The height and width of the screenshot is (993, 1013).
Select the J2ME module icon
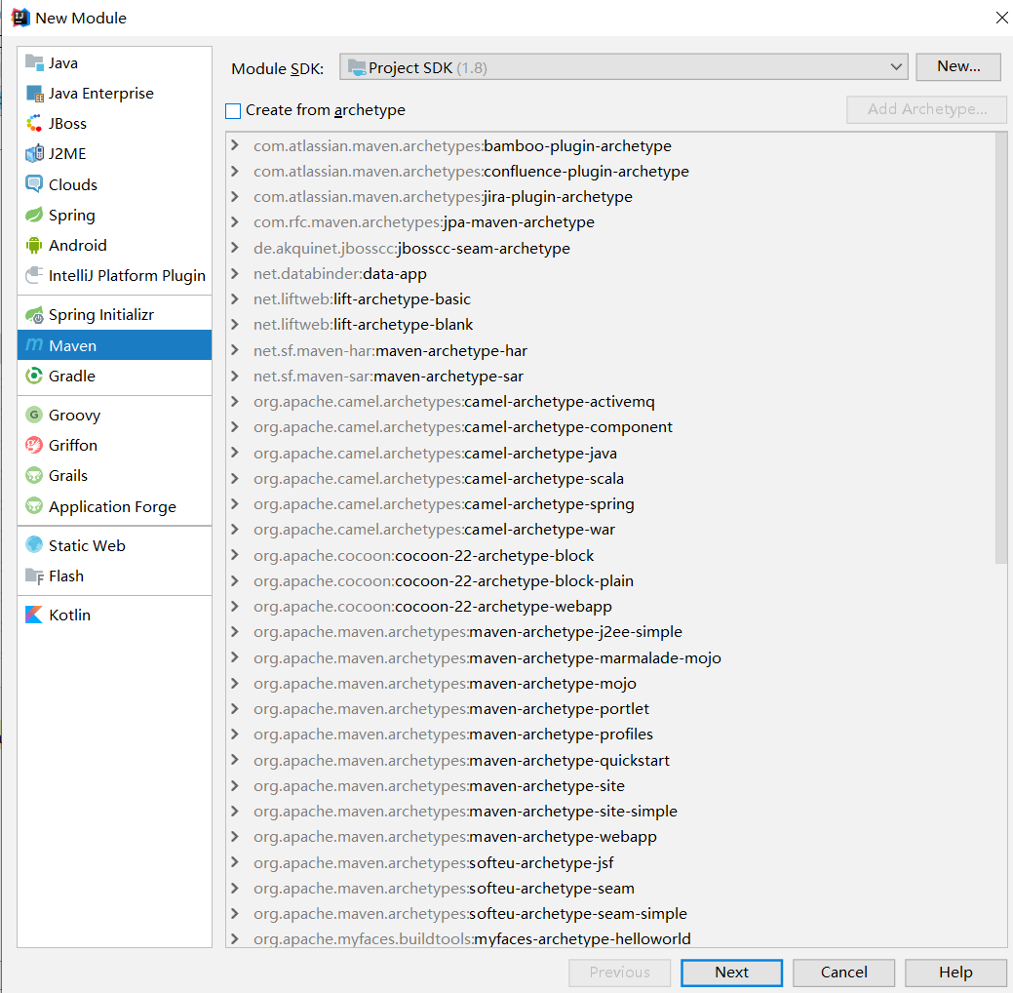click(33, 154)
